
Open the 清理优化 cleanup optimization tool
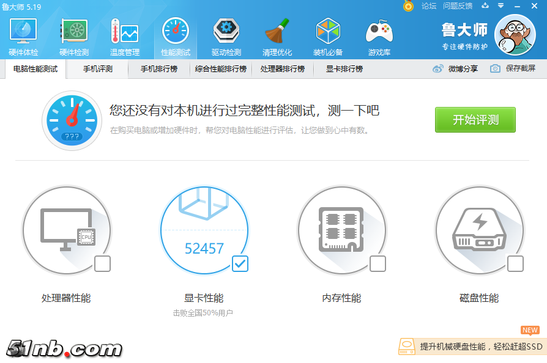click(277, 35)
